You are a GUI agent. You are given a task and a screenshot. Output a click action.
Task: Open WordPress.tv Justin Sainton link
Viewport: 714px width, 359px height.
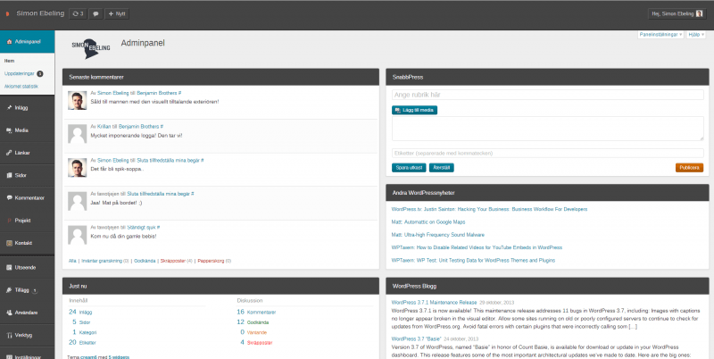(489, 210)
